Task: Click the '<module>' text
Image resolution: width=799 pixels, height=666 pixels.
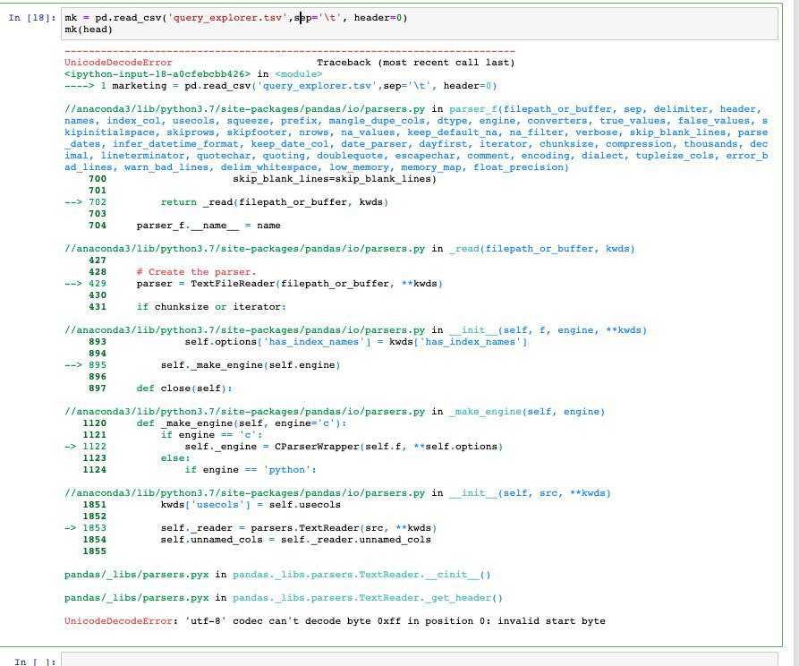Action: tap(299, 74)
